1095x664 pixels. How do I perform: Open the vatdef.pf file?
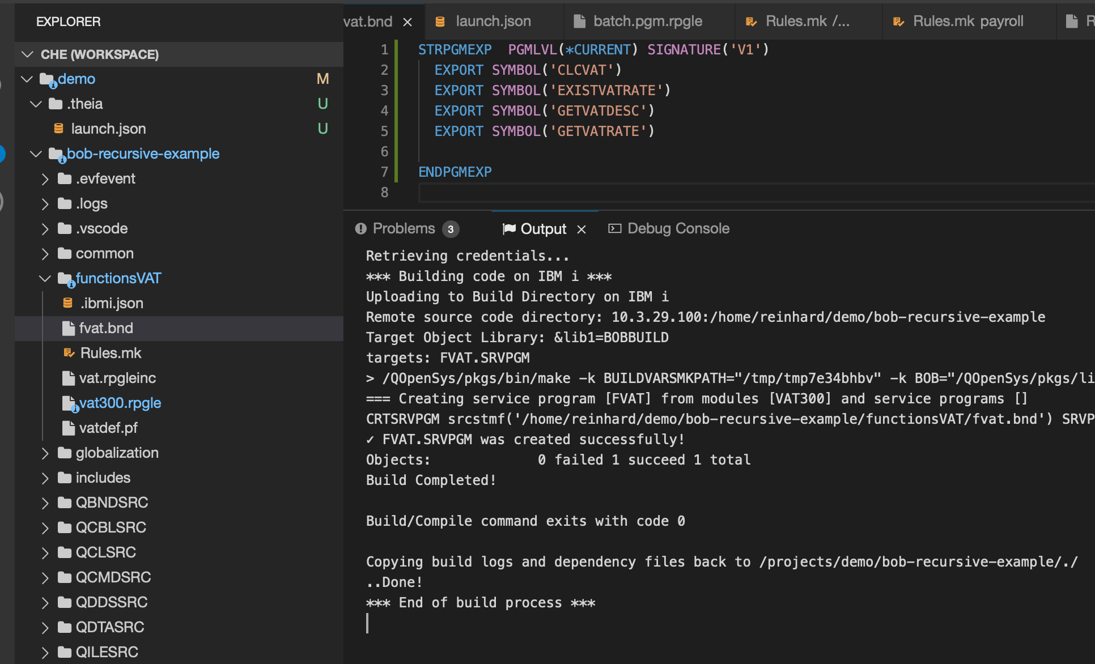(108, 428)
